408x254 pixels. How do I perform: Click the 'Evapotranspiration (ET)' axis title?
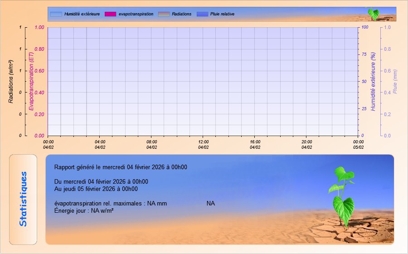tap(31, 82)
